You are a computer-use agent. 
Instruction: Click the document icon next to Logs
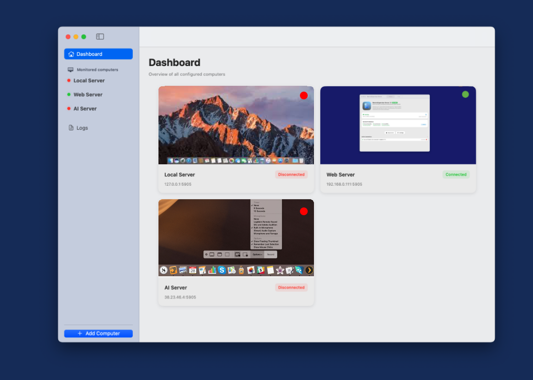[71, 128]
